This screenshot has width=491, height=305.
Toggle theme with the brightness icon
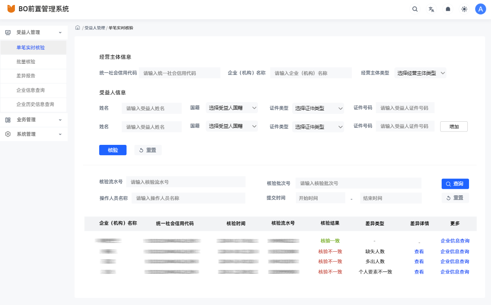pyautogui.click(x=464, y=9)
